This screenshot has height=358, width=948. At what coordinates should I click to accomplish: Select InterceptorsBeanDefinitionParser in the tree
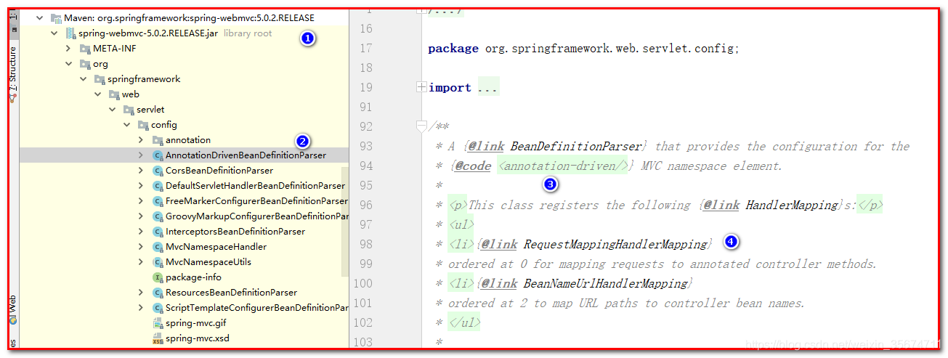(235, 231)
